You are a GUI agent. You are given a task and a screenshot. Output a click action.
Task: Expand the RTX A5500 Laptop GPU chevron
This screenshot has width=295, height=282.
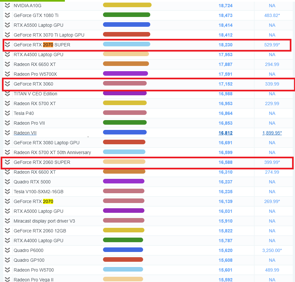7,25
